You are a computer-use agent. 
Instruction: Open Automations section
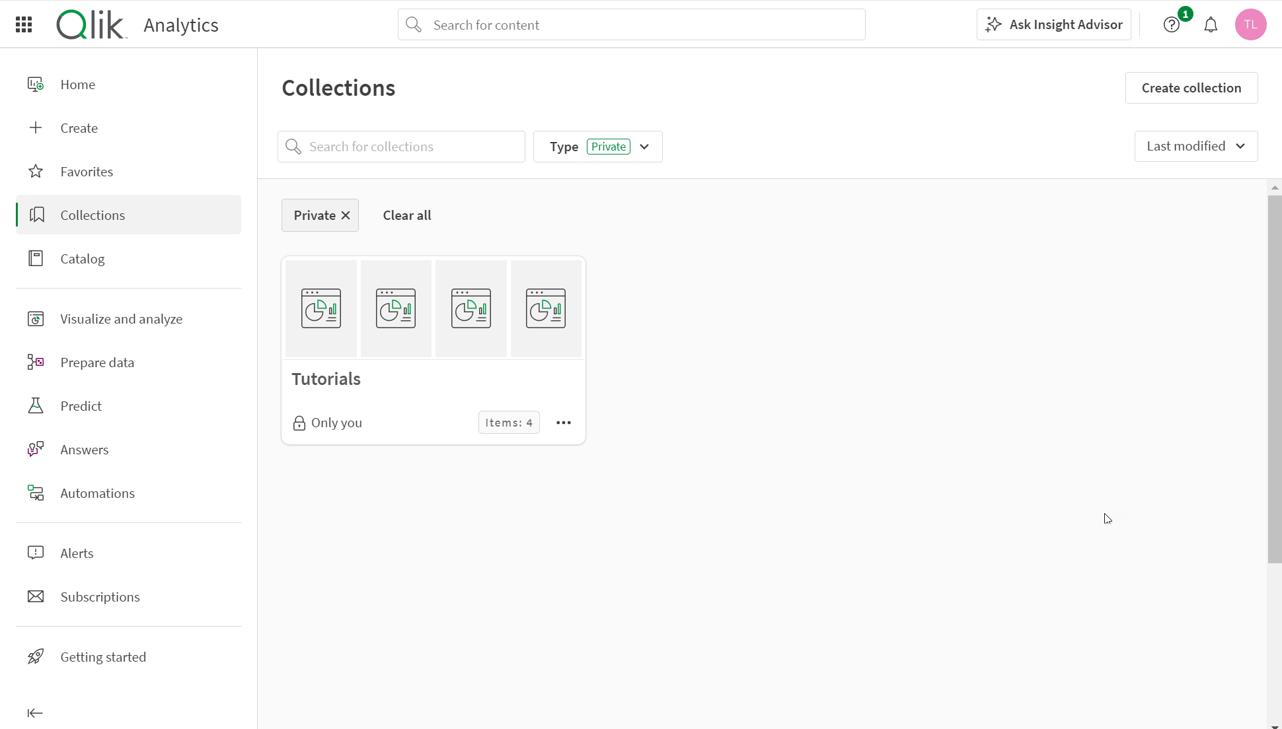(x=98, y=493)
